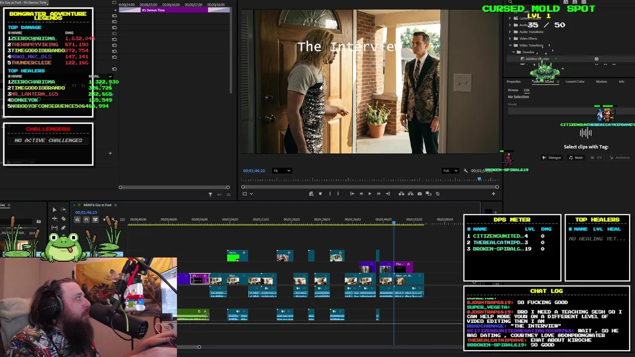
Task: Select the Selection tool in the Tools panel
Action: tap(54, 210)
